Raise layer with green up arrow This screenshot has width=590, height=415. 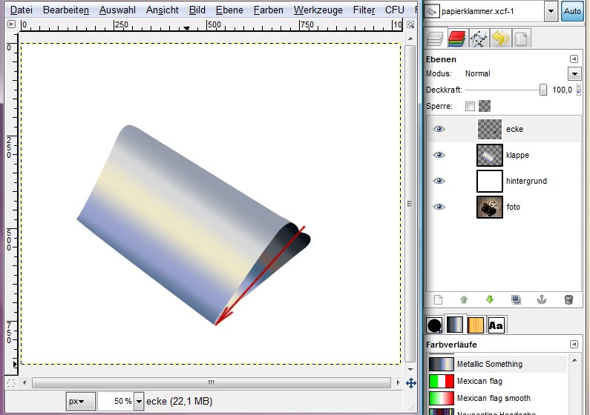tap(464, 299)
